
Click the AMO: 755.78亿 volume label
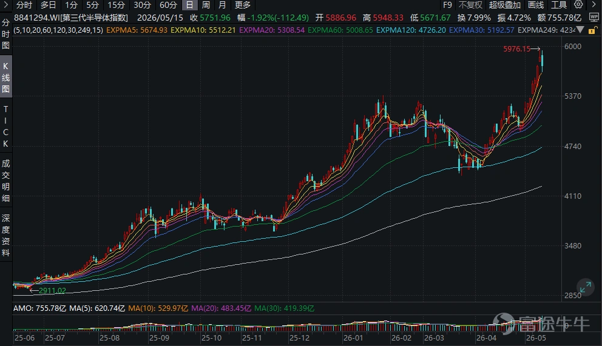[x=39, y=308]
